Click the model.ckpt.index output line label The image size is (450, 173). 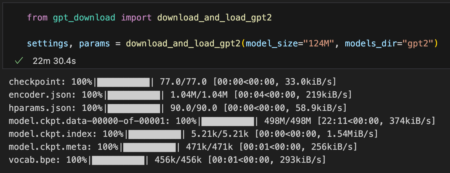click(x=56, y=134)
